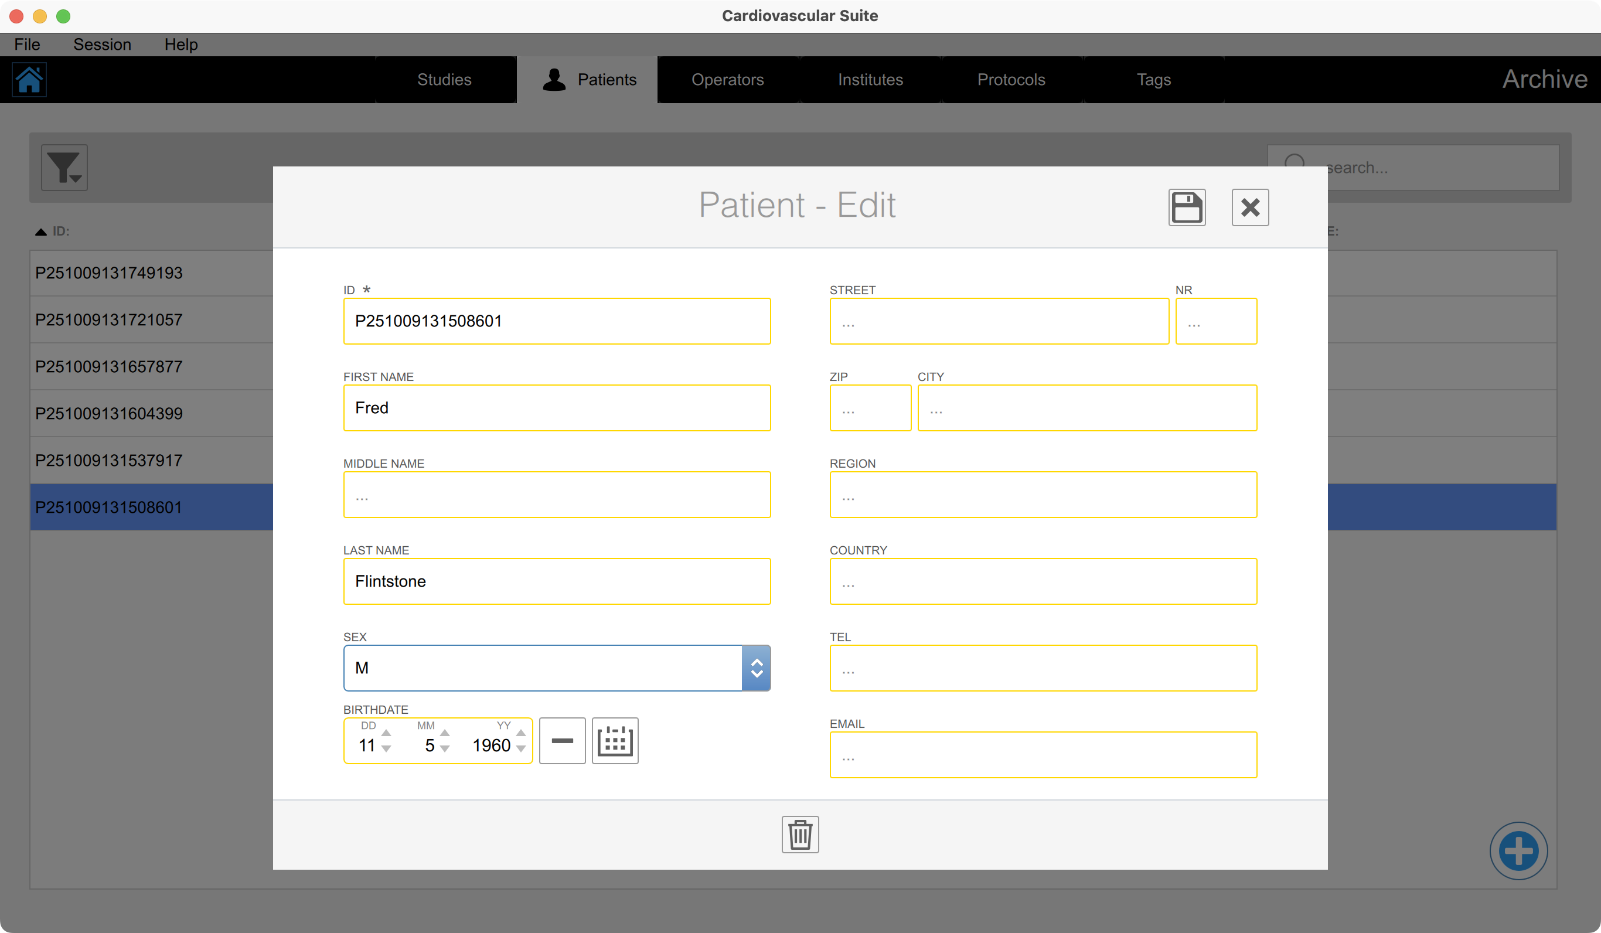The width and height of the screenshot is (1601, 933).
Task: Open the calendar picker for birthdate
Action: (614, 740)
